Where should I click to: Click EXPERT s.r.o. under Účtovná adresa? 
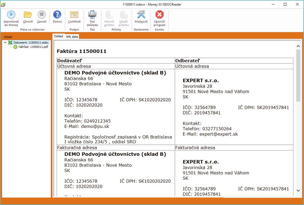201,80
